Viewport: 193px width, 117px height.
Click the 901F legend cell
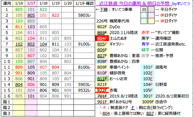click(x=102, y=102)
